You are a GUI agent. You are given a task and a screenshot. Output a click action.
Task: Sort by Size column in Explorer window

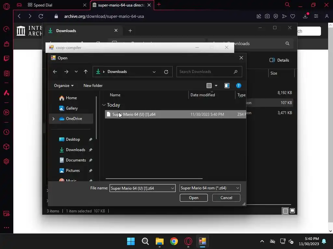click(x=274, y=73)
